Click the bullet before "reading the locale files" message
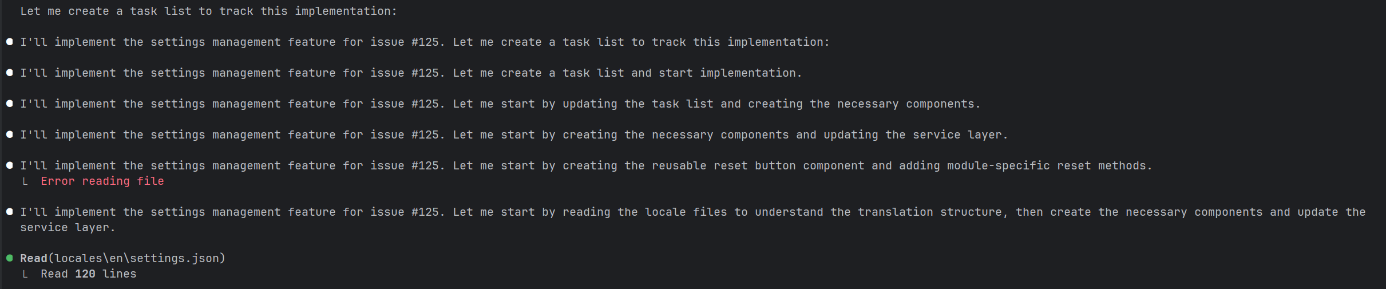The height and width of the screenshot is (289, 1386). click(9, 212)
